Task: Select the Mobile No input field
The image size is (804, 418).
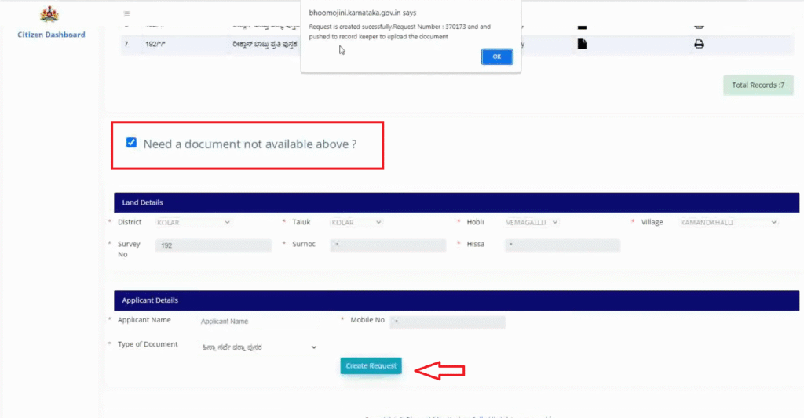Action: click(448, 322)
